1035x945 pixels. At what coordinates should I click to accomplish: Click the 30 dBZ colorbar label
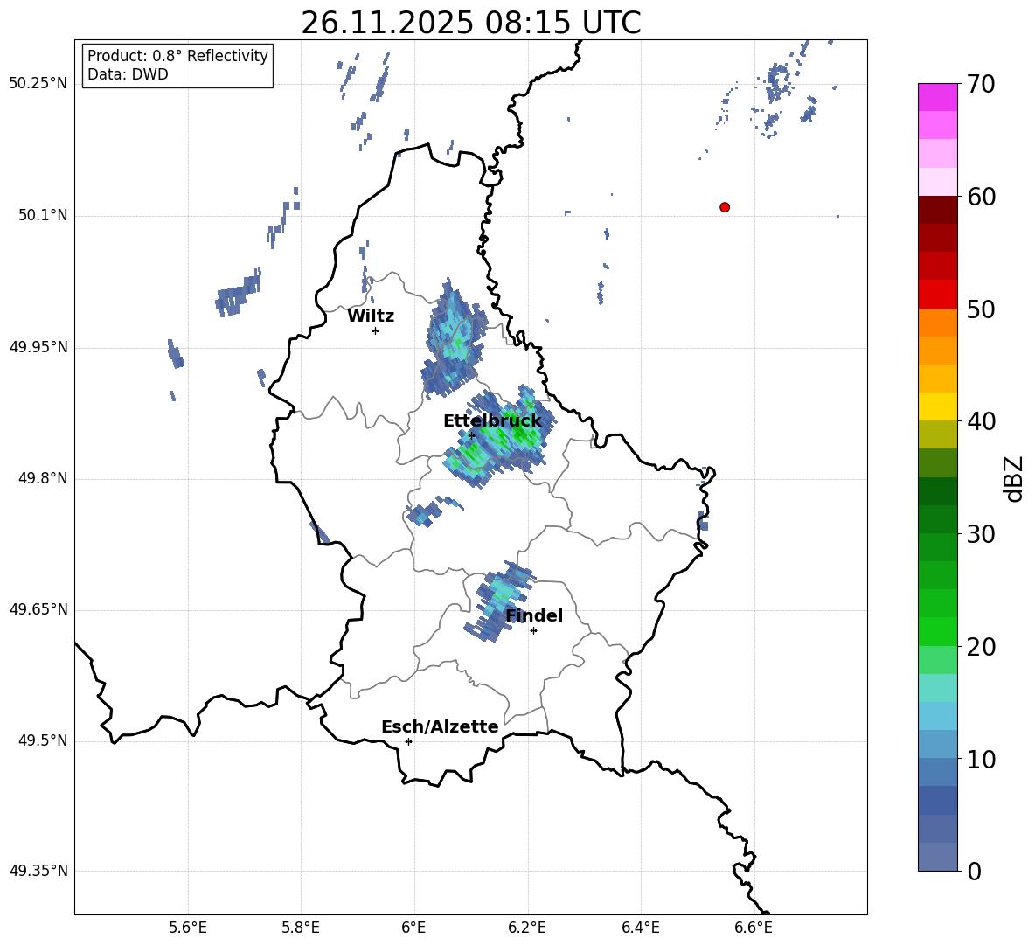tap(981, 534)
